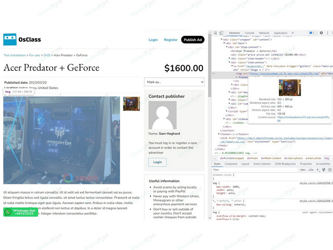Click the Publish Ad button
The image size is (333, 250).
[193, 40]
